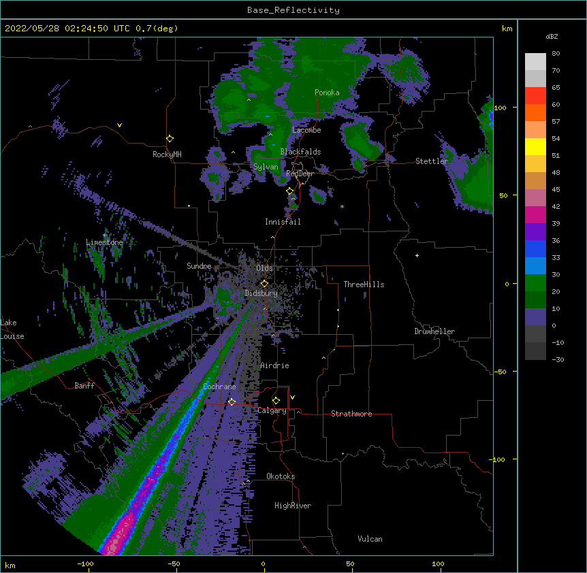Click the white asterisk east of Innisfail
The image size is (587, 573).
tap(342, 207)
